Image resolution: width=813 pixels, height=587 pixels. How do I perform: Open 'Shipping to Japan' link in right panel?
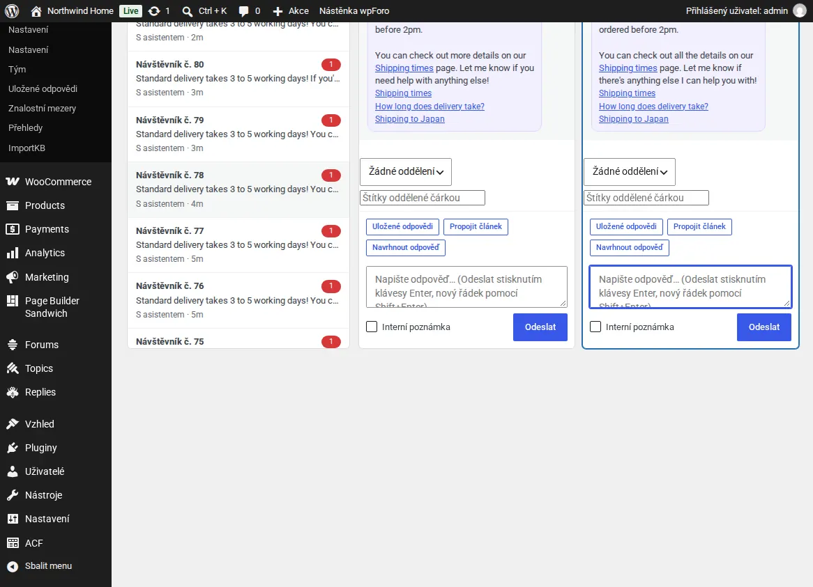(634, 119)
